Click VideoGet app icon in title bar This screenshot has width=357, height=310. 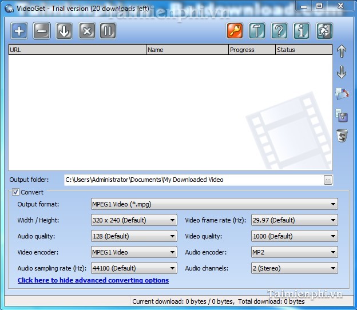point(9,9)
